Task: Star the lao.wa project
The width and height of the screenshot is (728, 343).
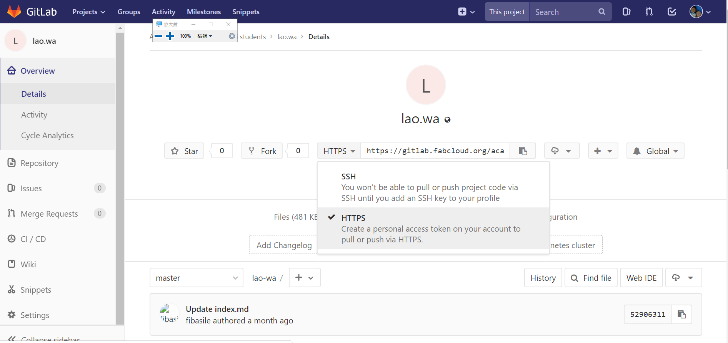Action: pyautogui.click(x=185, y=151)
